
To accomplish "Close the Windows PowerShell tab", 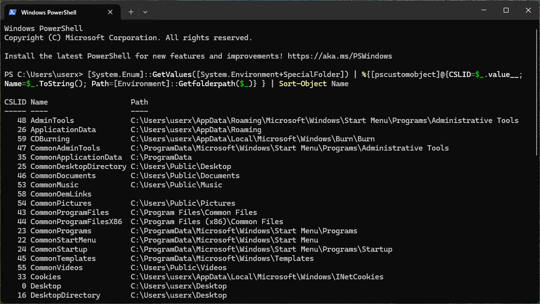I will point(111,12).
